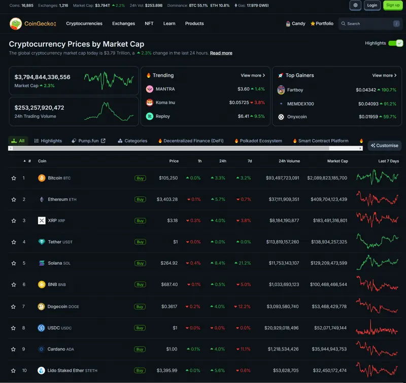
Task: Expand Trending via View more
Action: [253, 75]
